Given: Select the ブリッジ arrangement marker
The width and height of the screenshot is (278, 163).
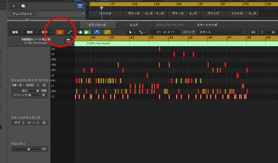Looking at the screenshot, I should pyautogui.click(x=213, y=14).
